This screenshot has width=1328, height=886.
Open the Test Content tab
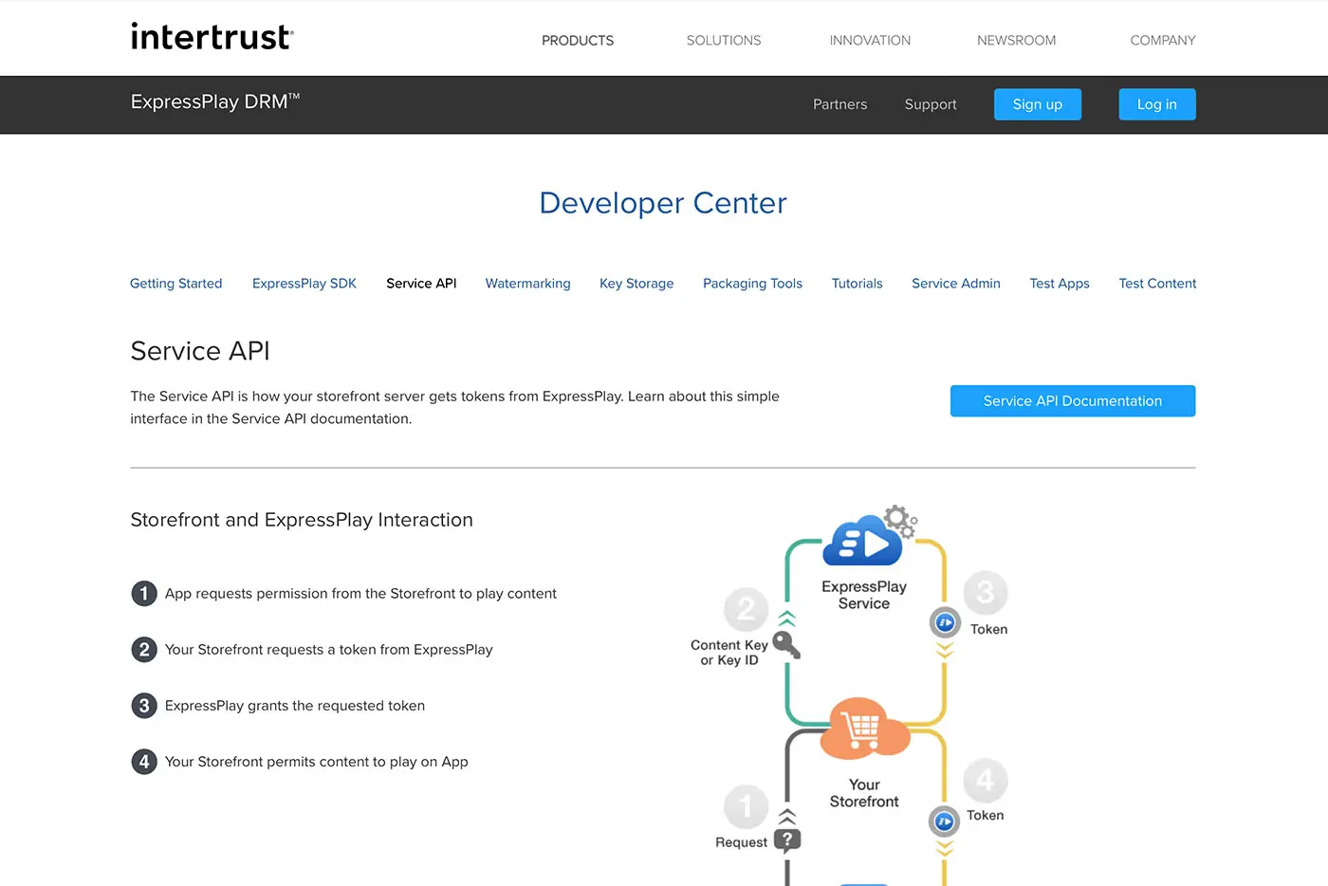1157,284
